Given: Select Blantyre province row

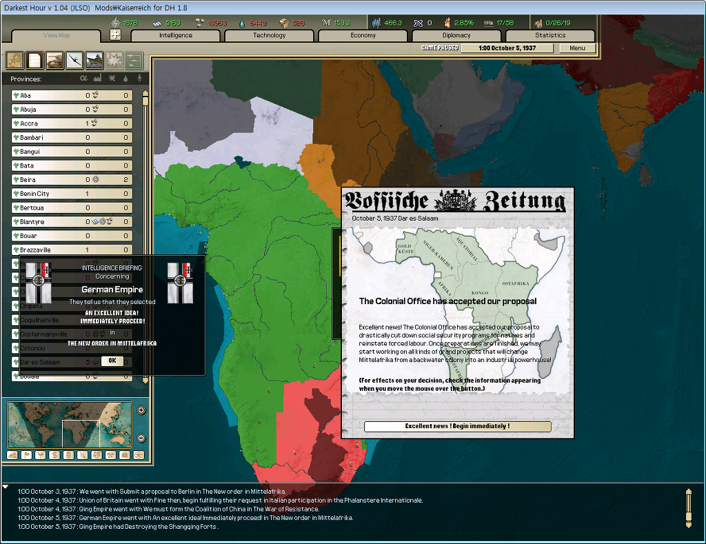Looking at the screenshot, I should coord(72,221).
